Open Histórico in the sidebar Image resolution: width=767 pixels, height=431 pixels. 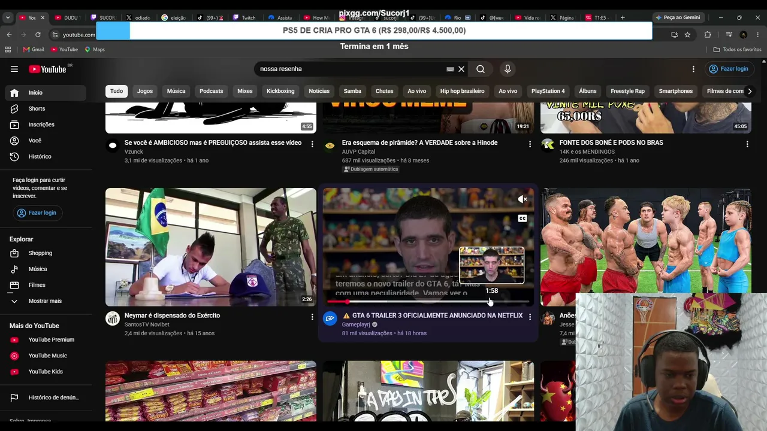46,156
